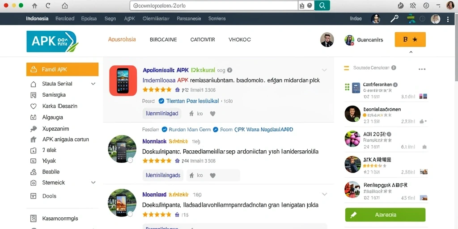Switch to the BIROCAINE tab
Viewport: 458px width, 229px height.
pos(163,40)
